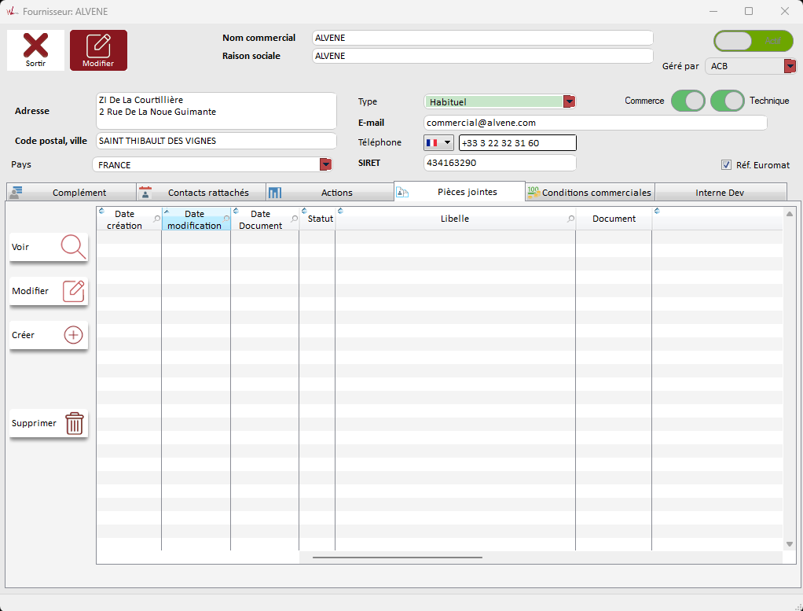This screenshot has width=803, height=611.
Task: Delete attachment using trash bin icon
Action: (x=74, y=423)
